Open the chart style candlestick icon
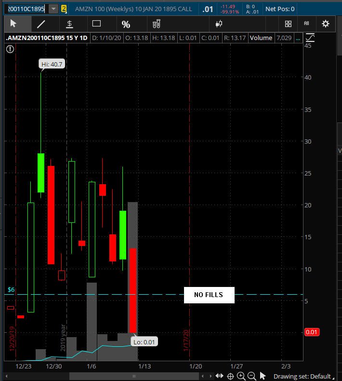 pyautogui.click(x=219, y=24)
